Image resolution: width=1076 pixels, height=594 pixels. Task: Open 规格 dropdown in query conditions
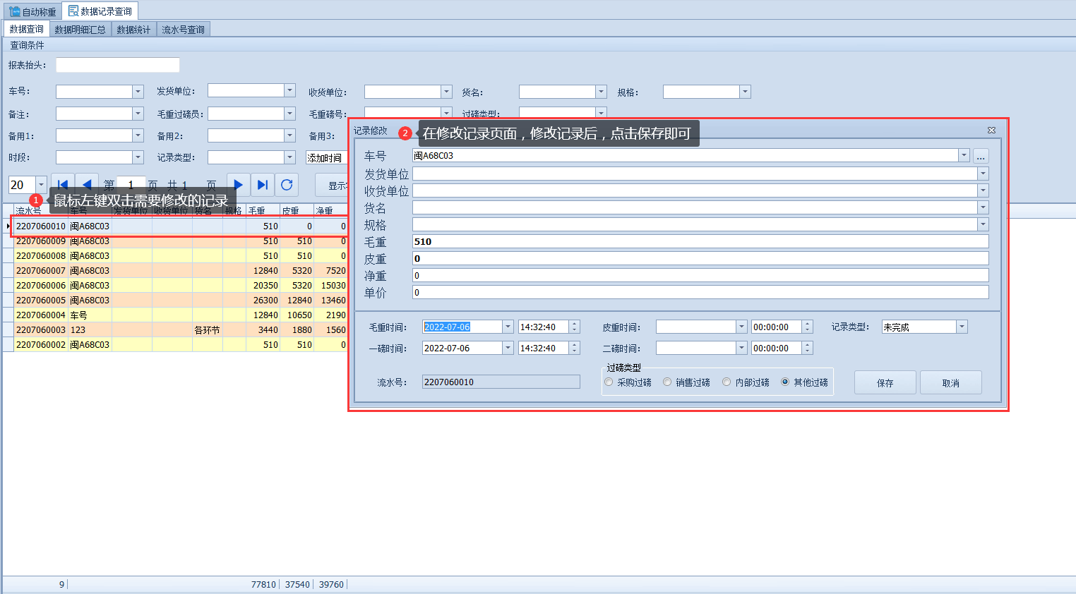(x=745, y=92)
